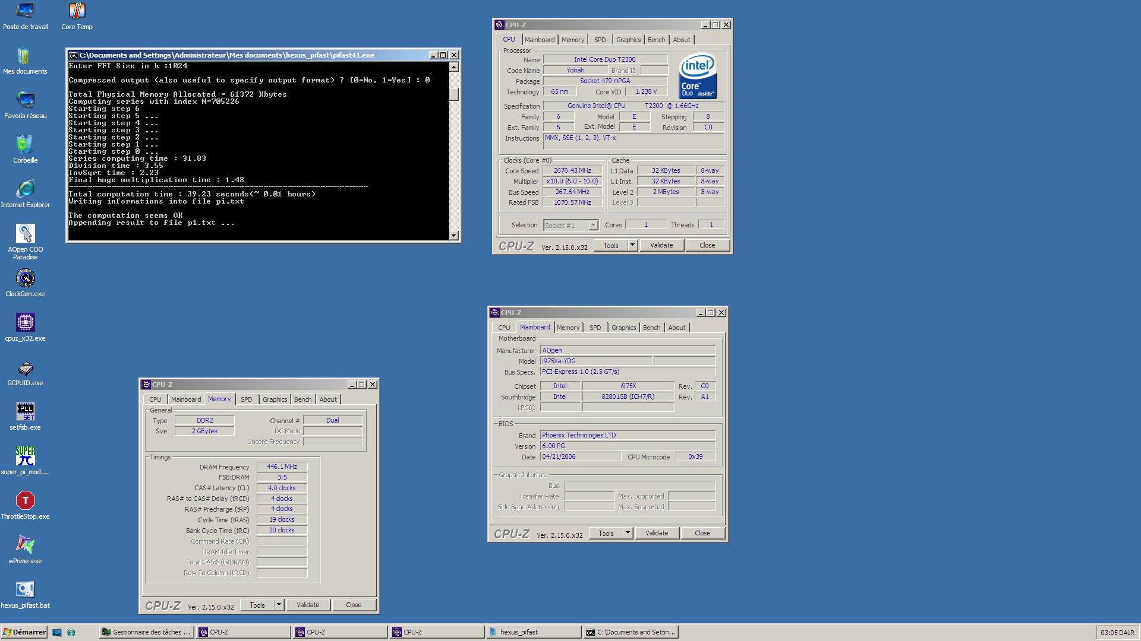Open About tab in the CPU-Z CPU window
1141x641 pixels.
tap(682, 40)
